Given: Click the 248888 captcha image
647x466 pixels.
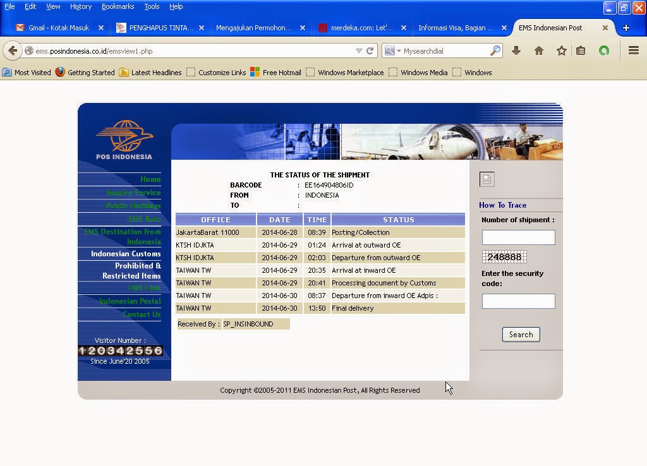Looking at the screenshot, I should click(x=504, y=256).
